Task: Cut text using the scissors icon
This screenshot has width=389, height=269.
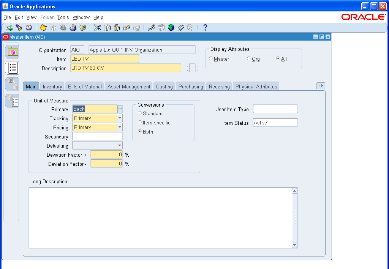Action: point(96,27)
